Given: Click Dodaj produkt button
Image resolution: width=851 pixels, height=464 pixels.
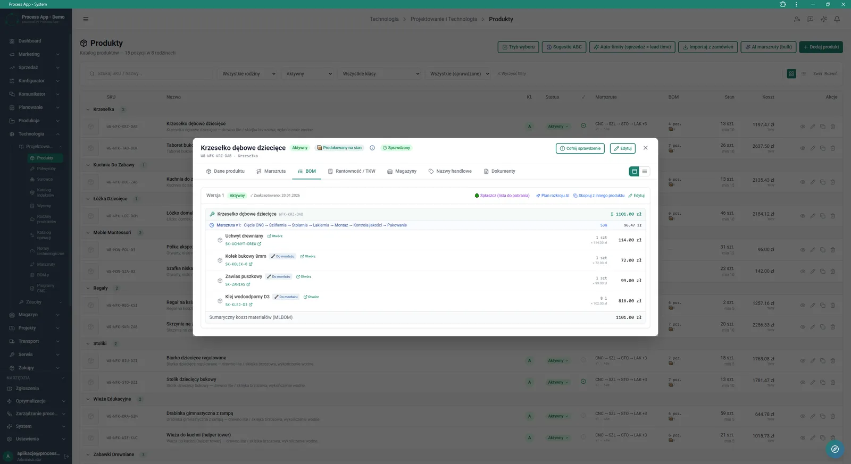Looking at the screenshot, I should click(821, 47).
